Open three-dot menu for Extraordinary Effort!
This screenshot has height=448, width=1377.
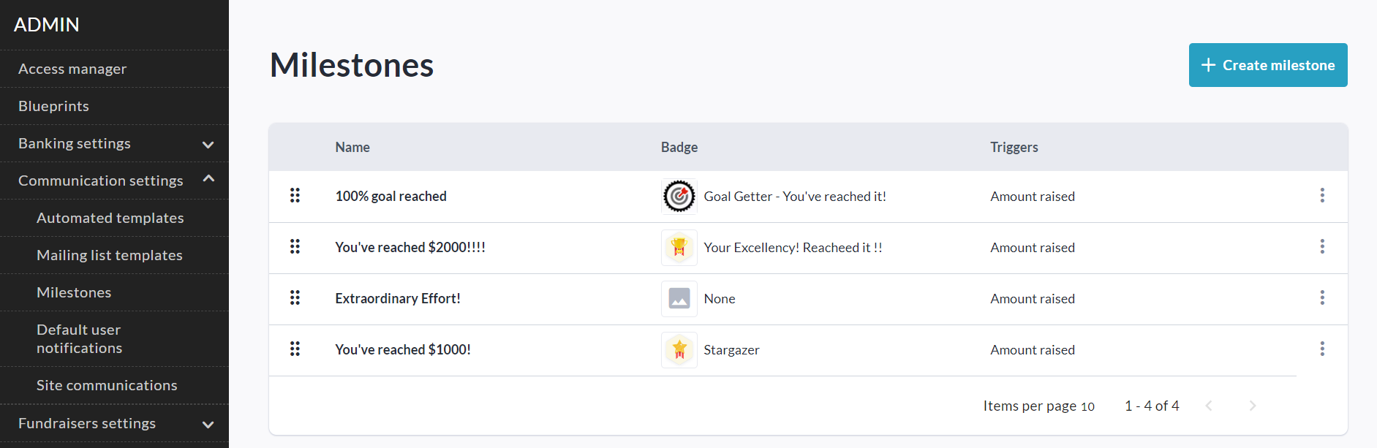pos(1321,298)
